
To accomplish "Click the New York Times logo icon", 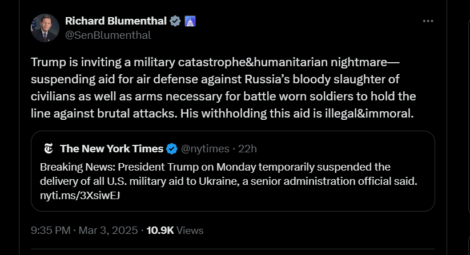I will 49,149.
